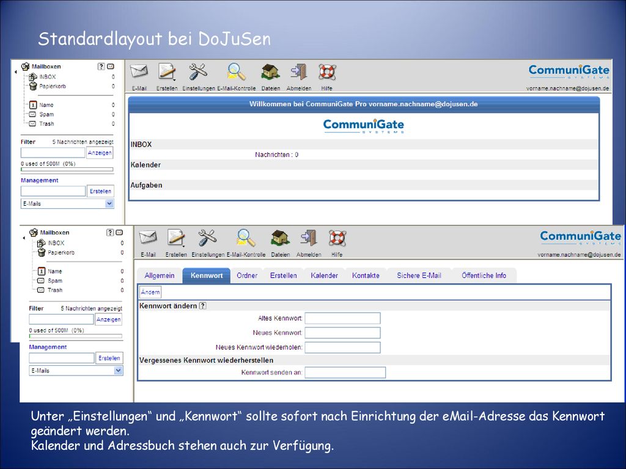This screenshot has width=626, height=469.
Task: Select INBOX folder in upper sidebar
Action: 48,76
